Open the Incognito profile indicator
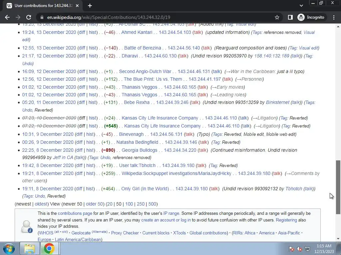 311,17
